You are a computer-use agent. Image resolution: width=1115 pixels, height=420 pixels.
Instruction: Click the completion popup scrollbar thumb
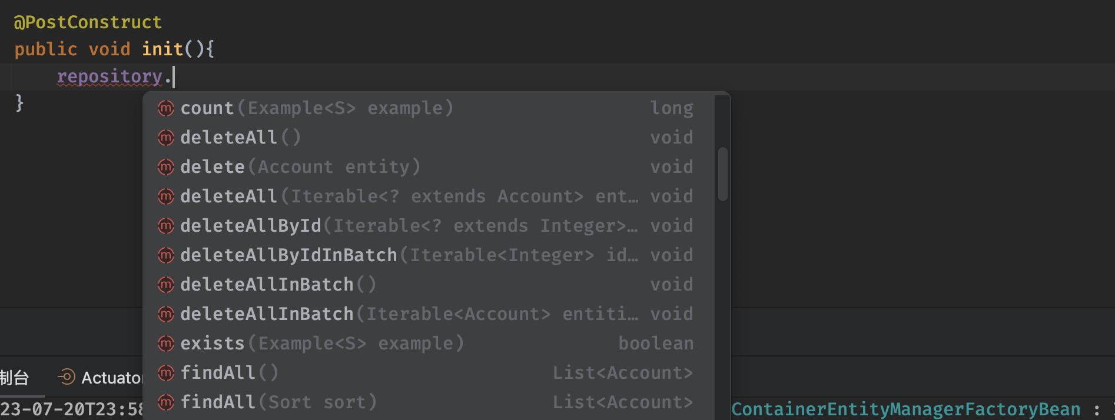click(x=722, y=174)
